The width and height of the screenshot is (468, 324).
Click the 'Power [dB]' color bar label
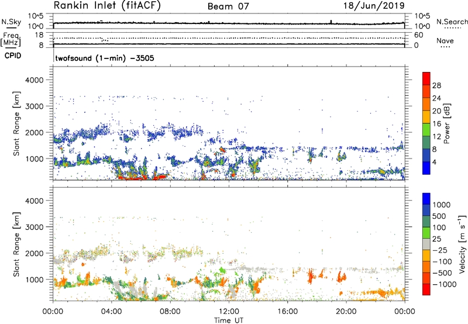447,123
